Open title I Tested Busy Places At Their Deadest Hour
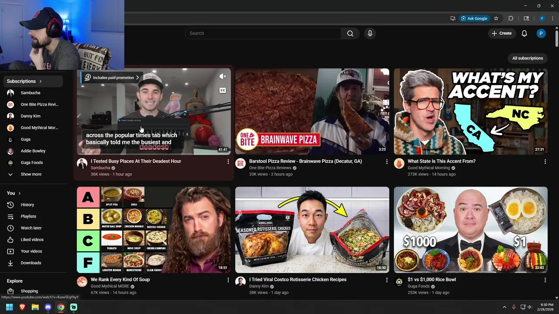 pos(136,161)
